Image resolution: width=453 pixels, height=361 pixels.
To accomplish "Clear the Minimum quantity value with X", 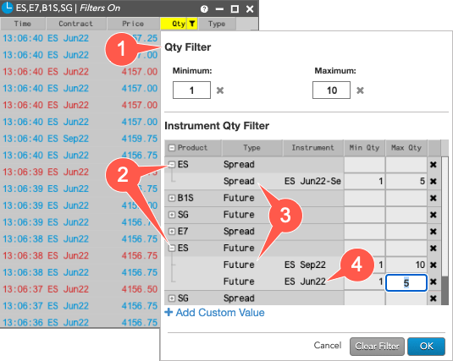I will pyautogui.click(x=220, y=90).
